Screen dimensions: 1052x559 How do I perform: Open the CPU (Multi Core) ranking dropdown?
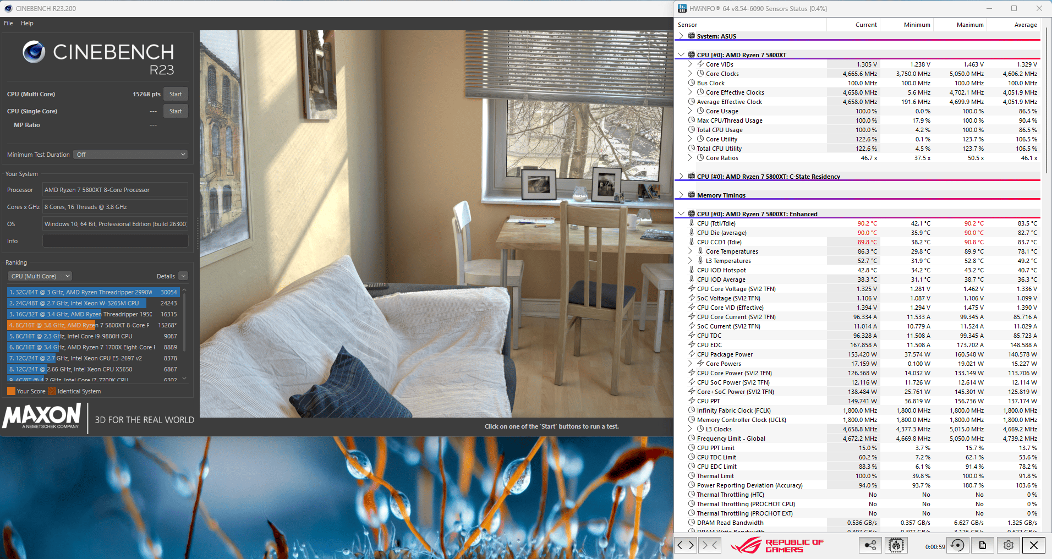point(40,276)
